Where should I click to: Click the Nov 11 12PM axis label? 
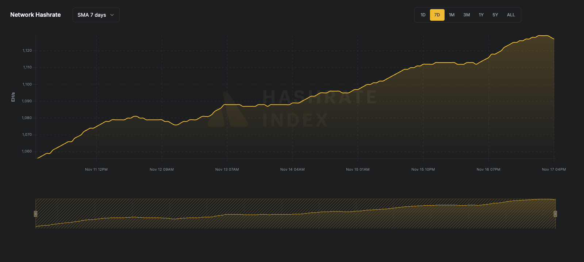point(96,170)
